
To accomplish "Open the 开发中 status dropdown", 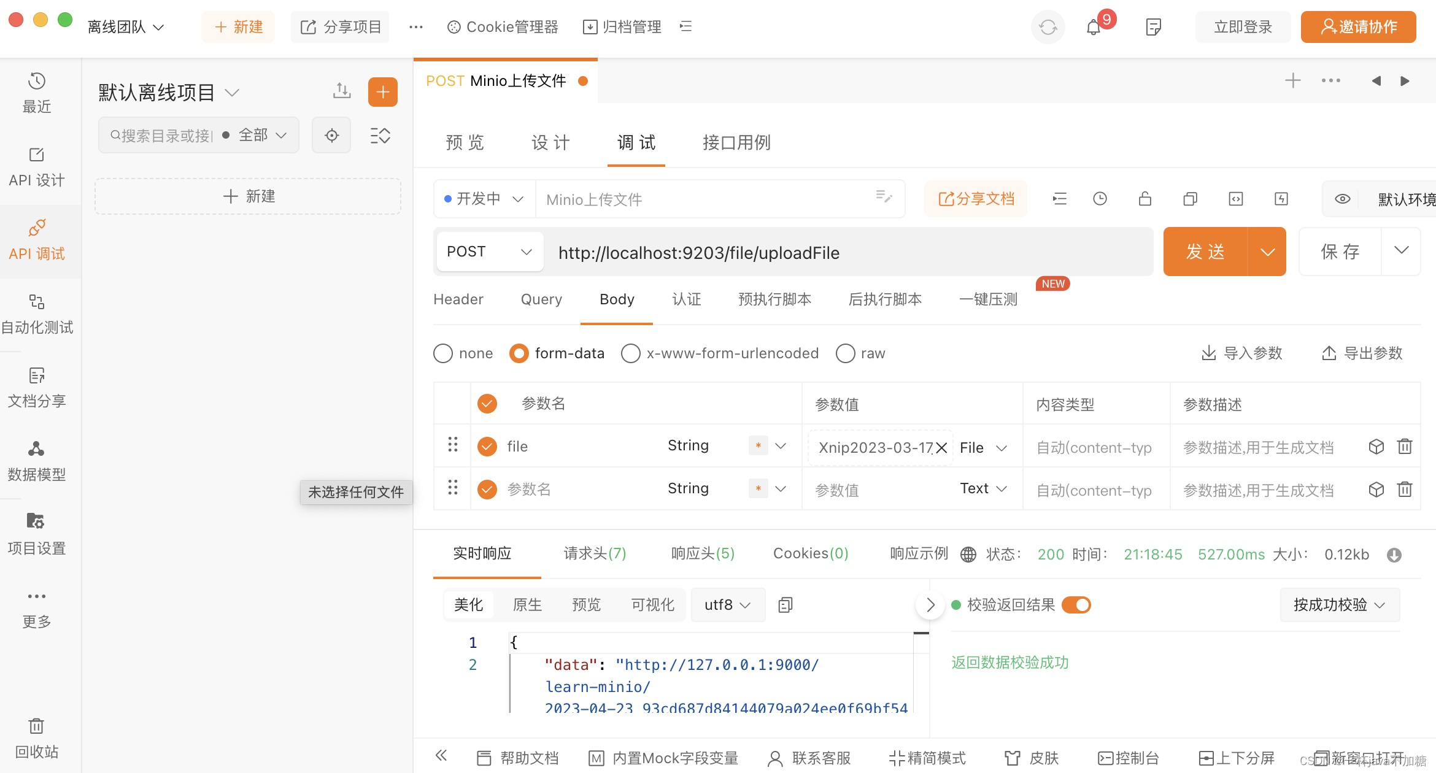I will pyautogui.click(x=484, y=199).
